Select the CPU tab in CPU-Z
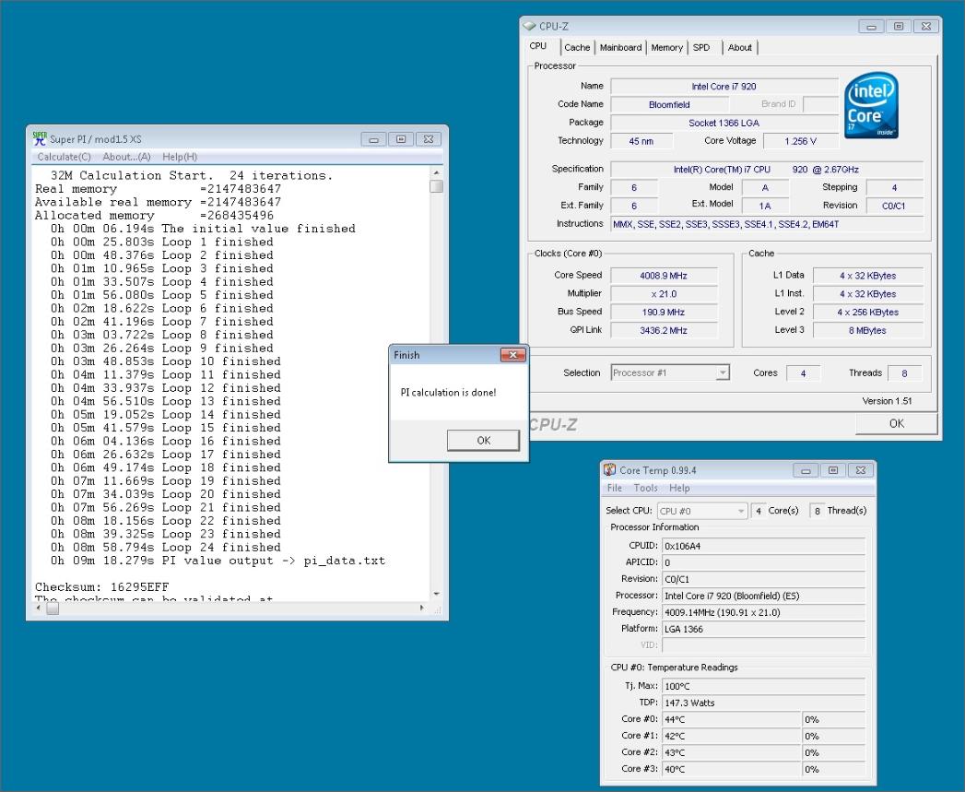Image resolution: width=965 pixels, height=792 pixels. tap(538, 46)
